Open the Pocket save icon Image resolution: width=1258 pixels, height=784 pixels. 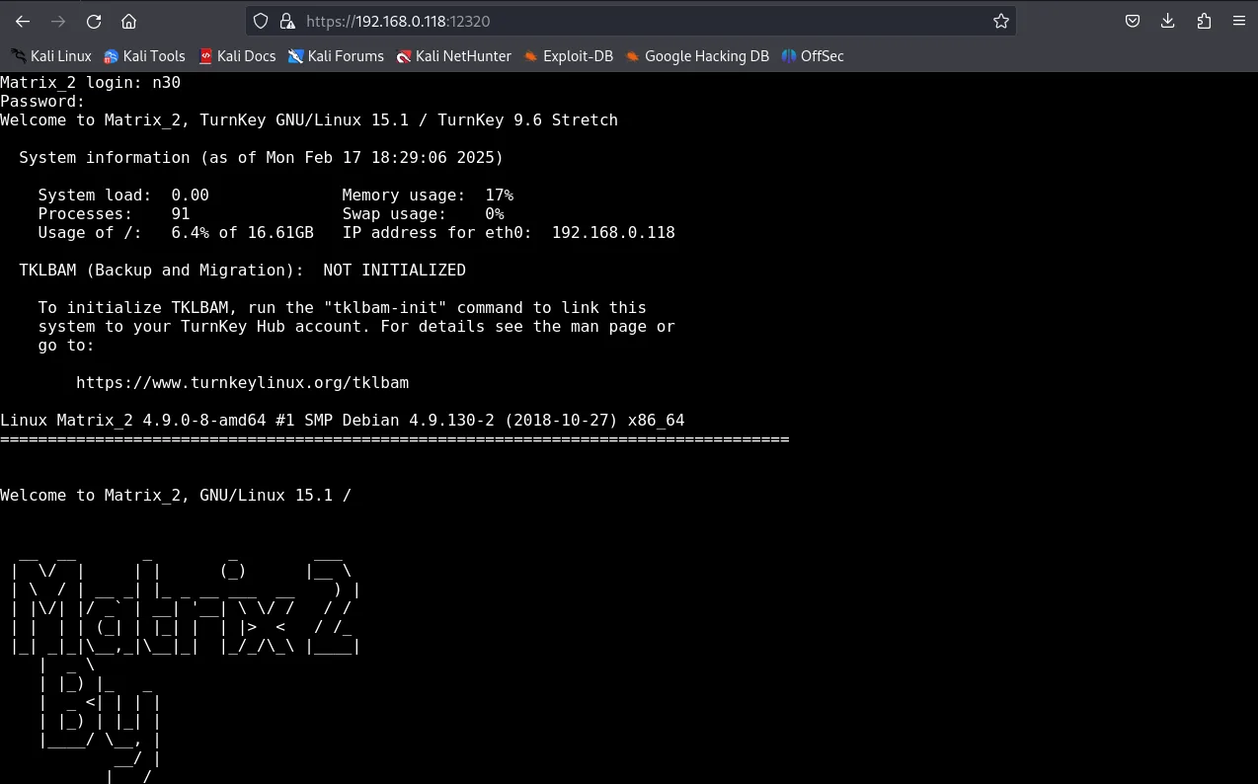coord(1133,21)
